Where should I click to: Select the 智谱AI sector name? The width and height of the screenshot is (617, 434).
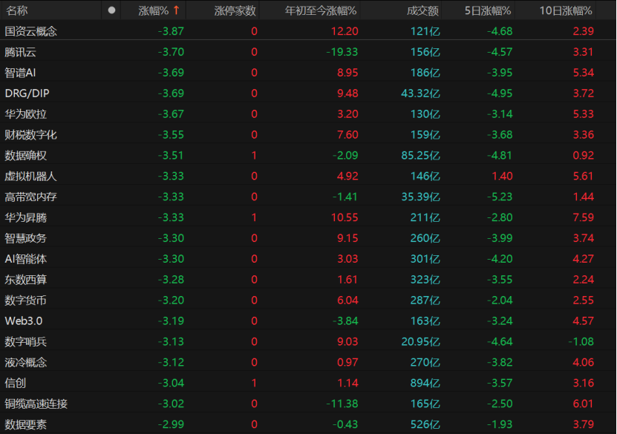tap(20, 73)
